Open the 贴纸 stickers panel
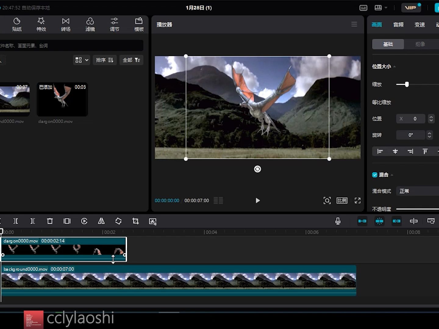439x329 pixels. (17, 24)
